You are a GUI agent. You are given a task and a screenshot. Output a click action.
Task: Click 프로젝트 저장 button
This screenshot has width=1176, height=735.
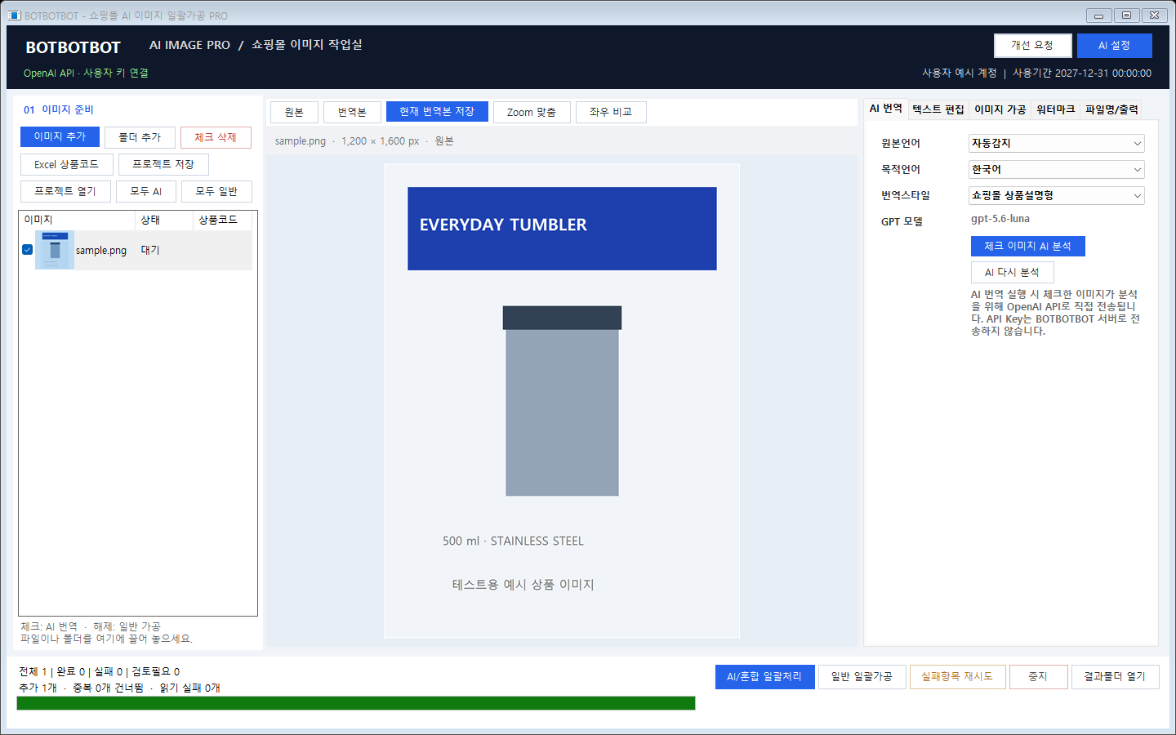(163, 164)
